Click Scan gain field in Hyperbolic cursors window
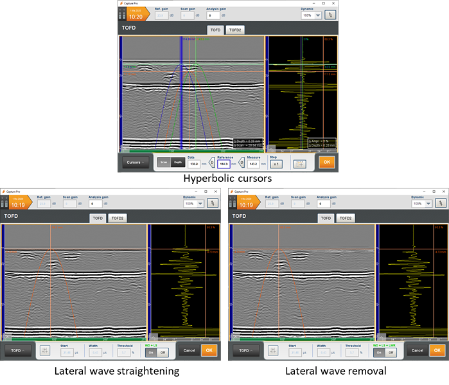The image size is (449, 385). 188,15
